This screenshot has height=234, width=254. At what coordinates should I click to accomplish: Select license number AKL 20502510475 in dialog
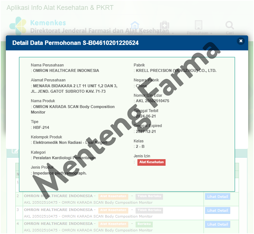pyautogui.click(x=152, y=101)
